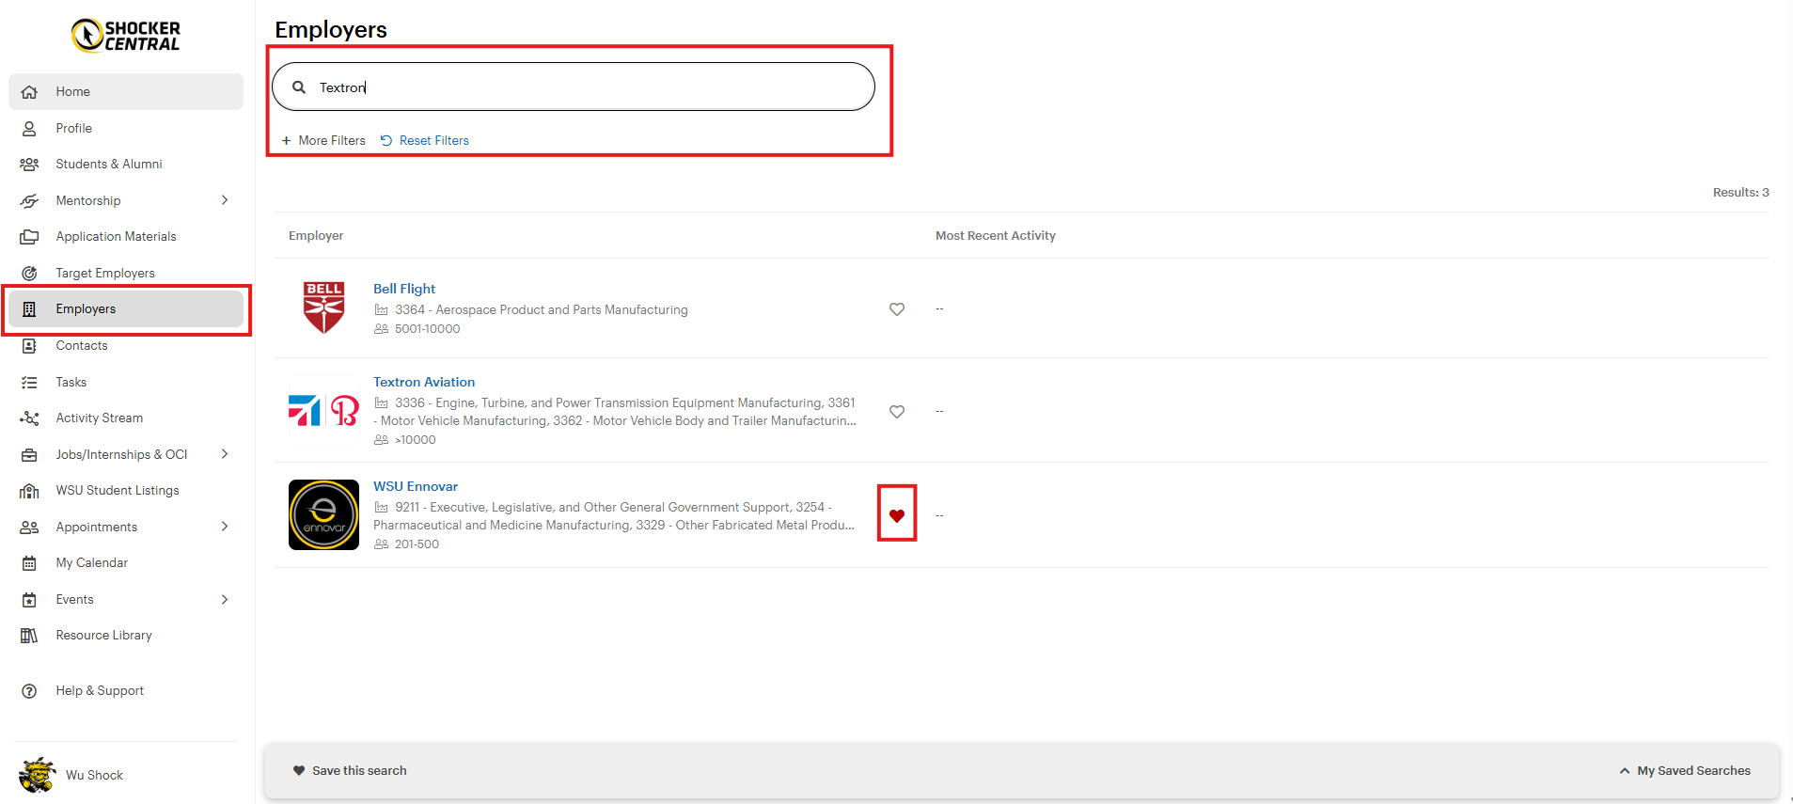Open the Bell Flight employer link
Screen dimensions: 1793x804
[x=404, y=289]
